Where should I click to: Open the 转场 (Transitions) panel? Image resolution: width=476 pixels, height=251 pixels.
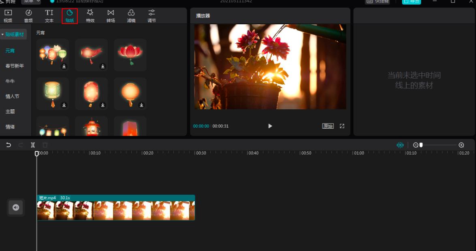click(x=111, y=16)
